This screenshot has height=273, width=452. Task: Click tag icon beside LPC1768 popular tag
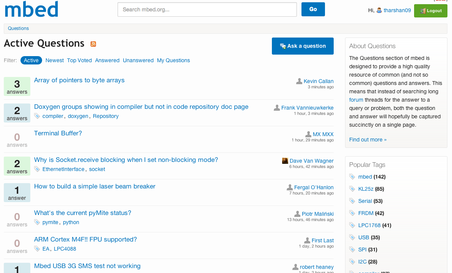click(x=352, y=225)
